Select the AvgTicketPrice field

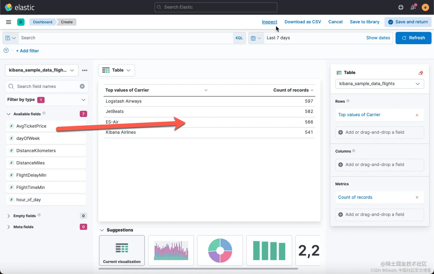click(x=46, y=126)
